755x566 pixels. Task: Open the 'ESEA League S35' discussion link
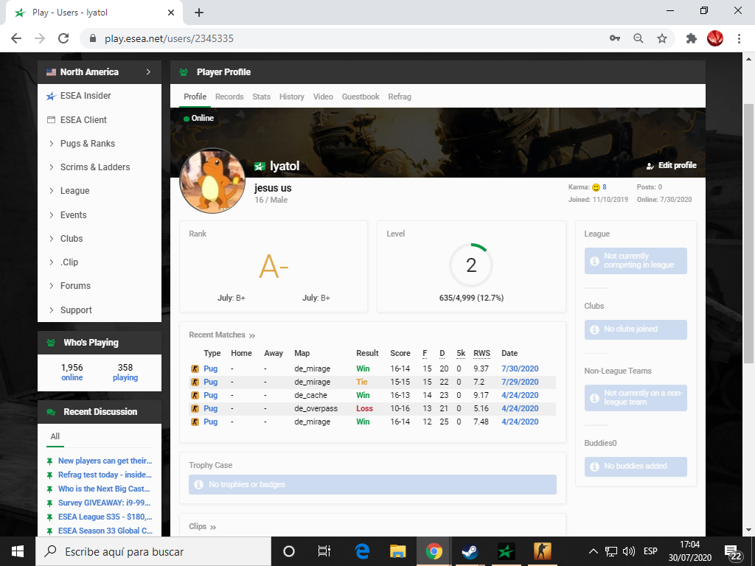tap(105, 517)
